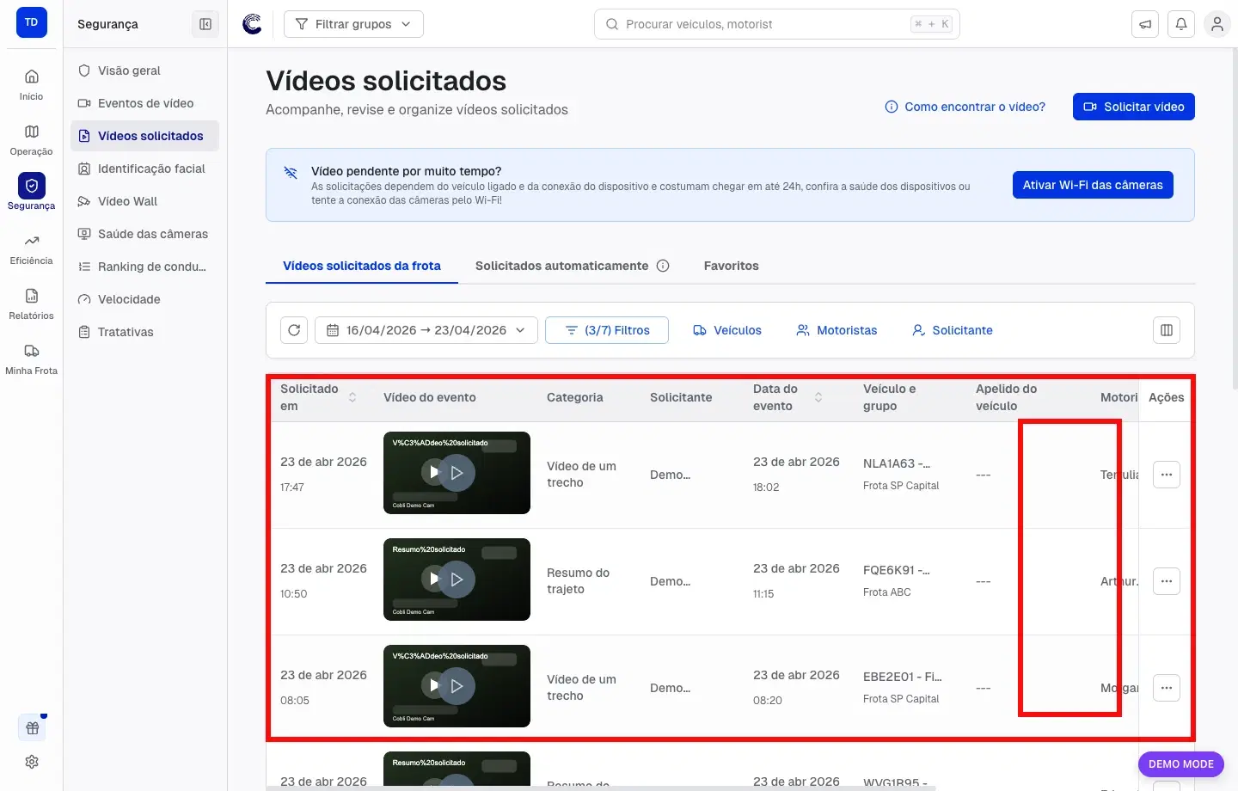The height and width of the screenshot is (791, 1238).
Task: Open Identificação facial page
Action: (x=144, y=169)
